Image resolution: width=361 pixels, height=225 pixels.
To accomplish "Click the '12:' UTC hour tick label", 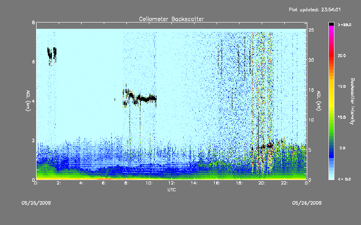I will tap(171, 183).
